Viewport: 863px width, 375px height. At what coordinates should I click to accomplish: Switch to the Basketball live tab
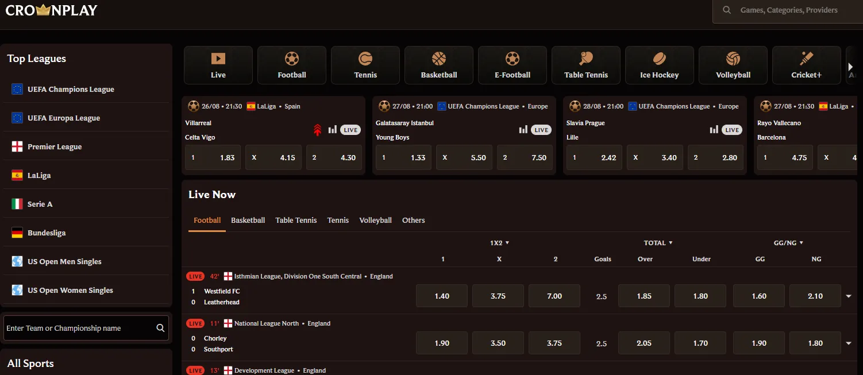coord(248,221)
